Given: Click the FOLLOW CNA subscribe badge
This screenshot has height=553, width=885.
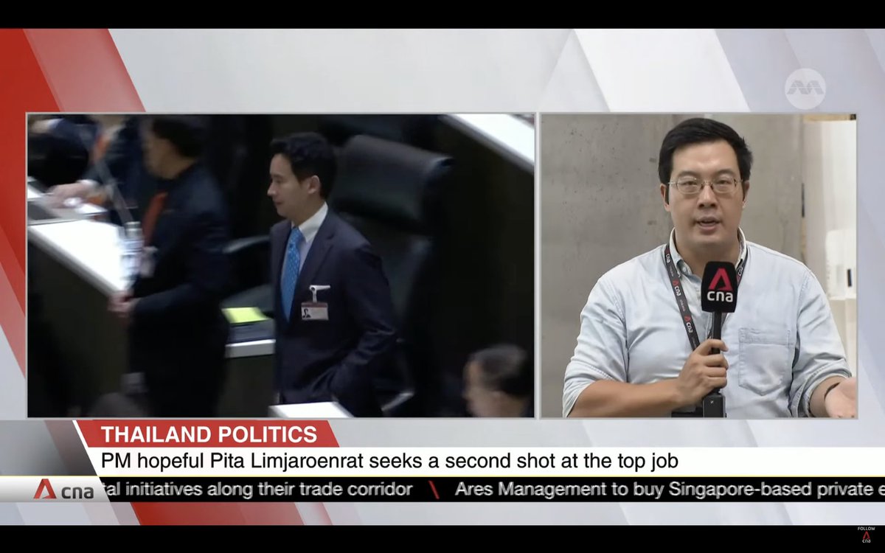Looking at the screenshot, I should 867,535.
